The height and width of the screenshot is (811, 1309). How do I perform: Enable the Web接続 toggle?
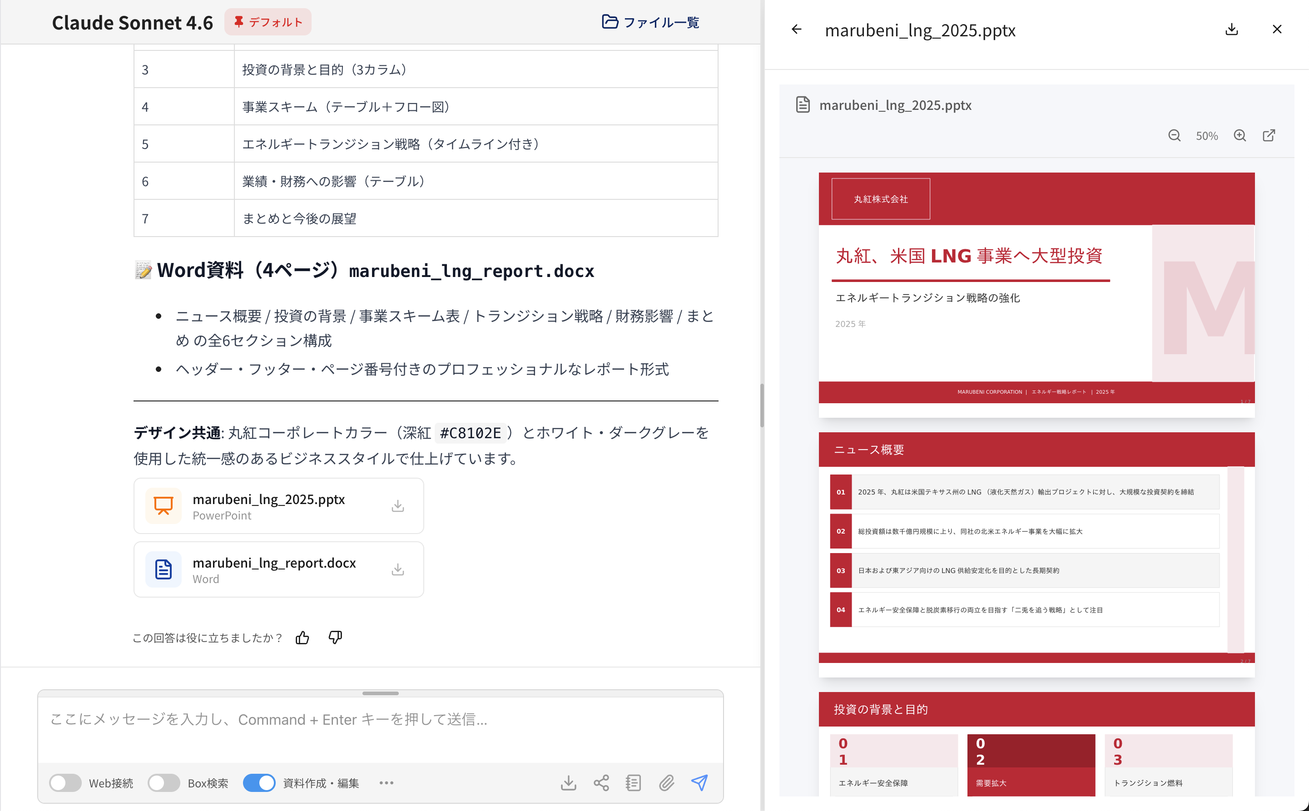[65, 782]
